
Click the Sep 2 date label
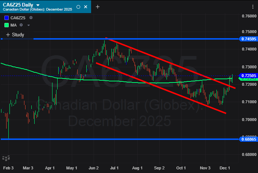pyautogui.click(x=159, y=168)
